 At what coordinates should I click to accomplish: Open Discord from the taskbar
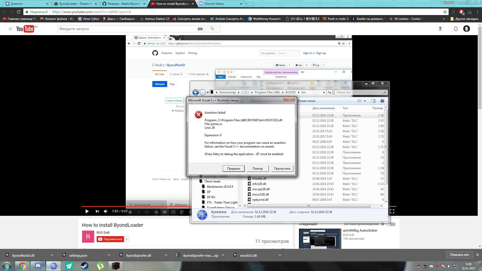tap(38, 266)
